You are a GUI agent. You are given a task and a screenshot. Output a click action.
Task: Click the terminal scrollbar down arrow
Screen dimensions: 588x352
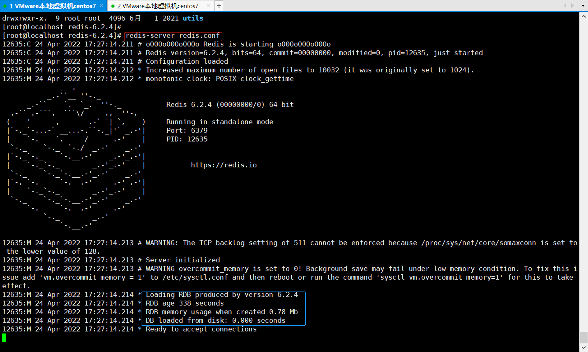pyautogui.click(x=583, y=348)
